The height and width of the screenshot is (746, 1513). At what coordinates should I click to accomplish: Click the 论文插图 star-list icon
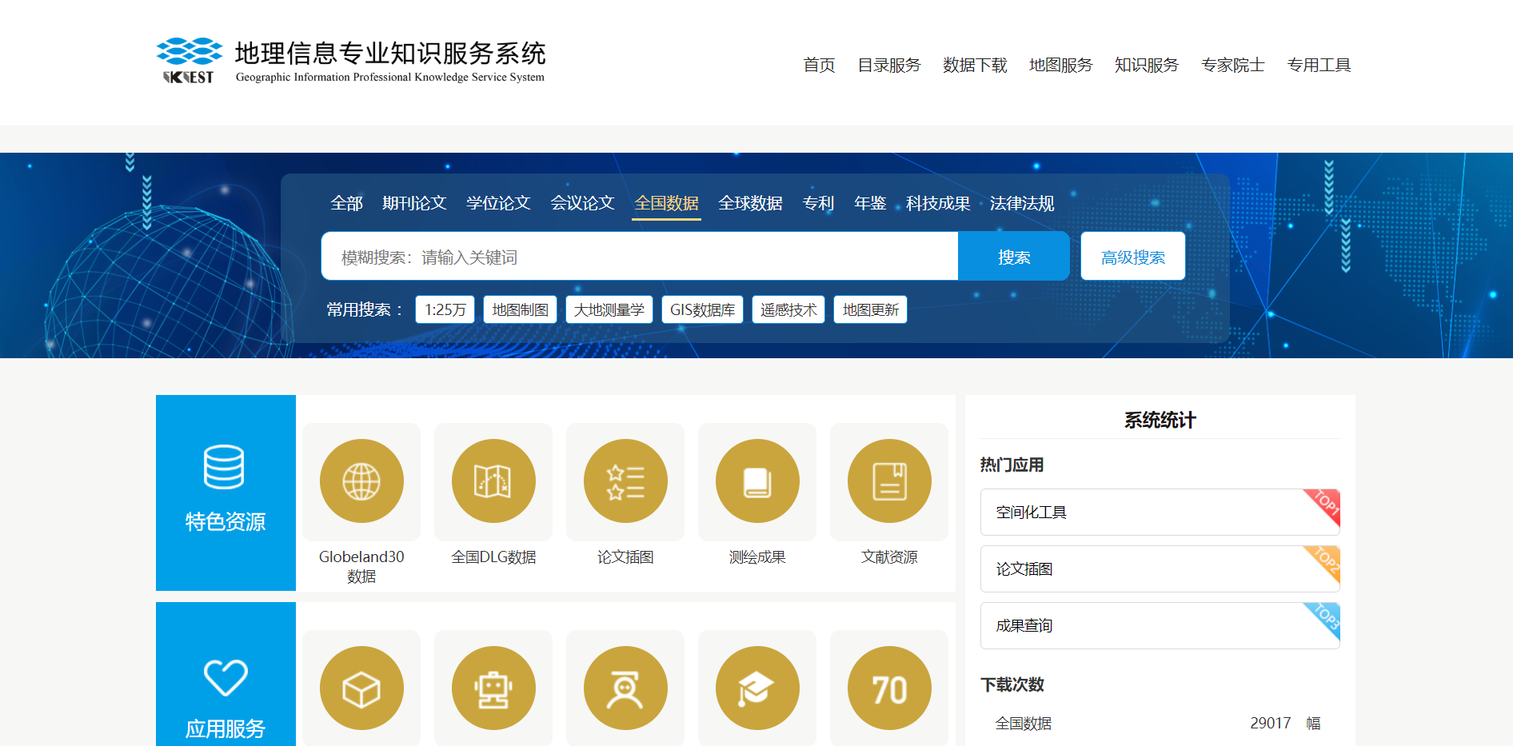pyautogui.click(x=625, y=481)
